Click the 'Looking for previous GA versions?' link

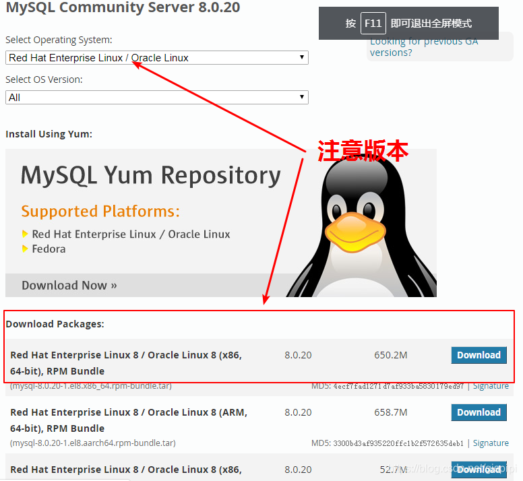pyautogui.click(x=424, y=49)
